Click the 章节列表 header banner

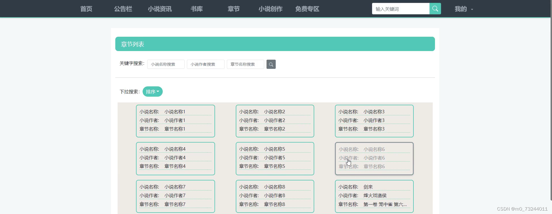(x=275, y=44)
